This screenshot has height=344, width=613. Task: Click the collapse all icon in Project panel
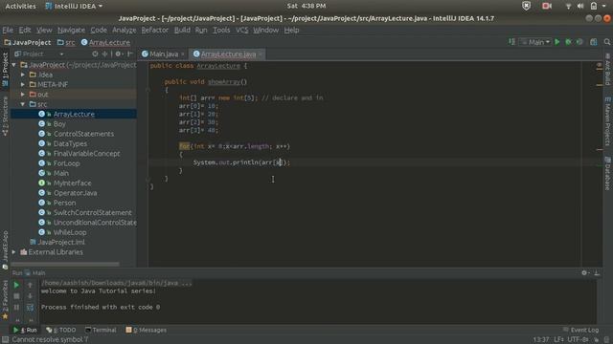104,54
